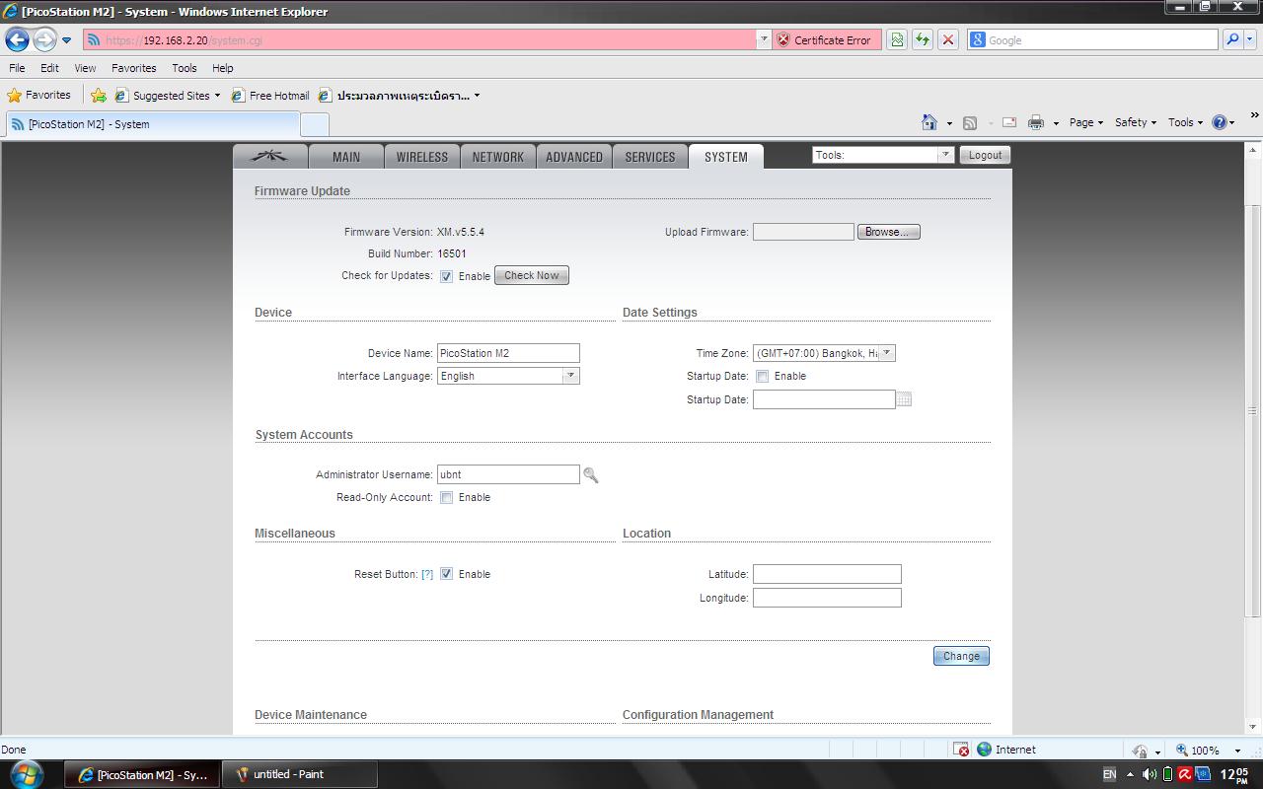Click the browser Back arrow button
The width and height of the screenshot is (1263, 789).
(18, 39)
